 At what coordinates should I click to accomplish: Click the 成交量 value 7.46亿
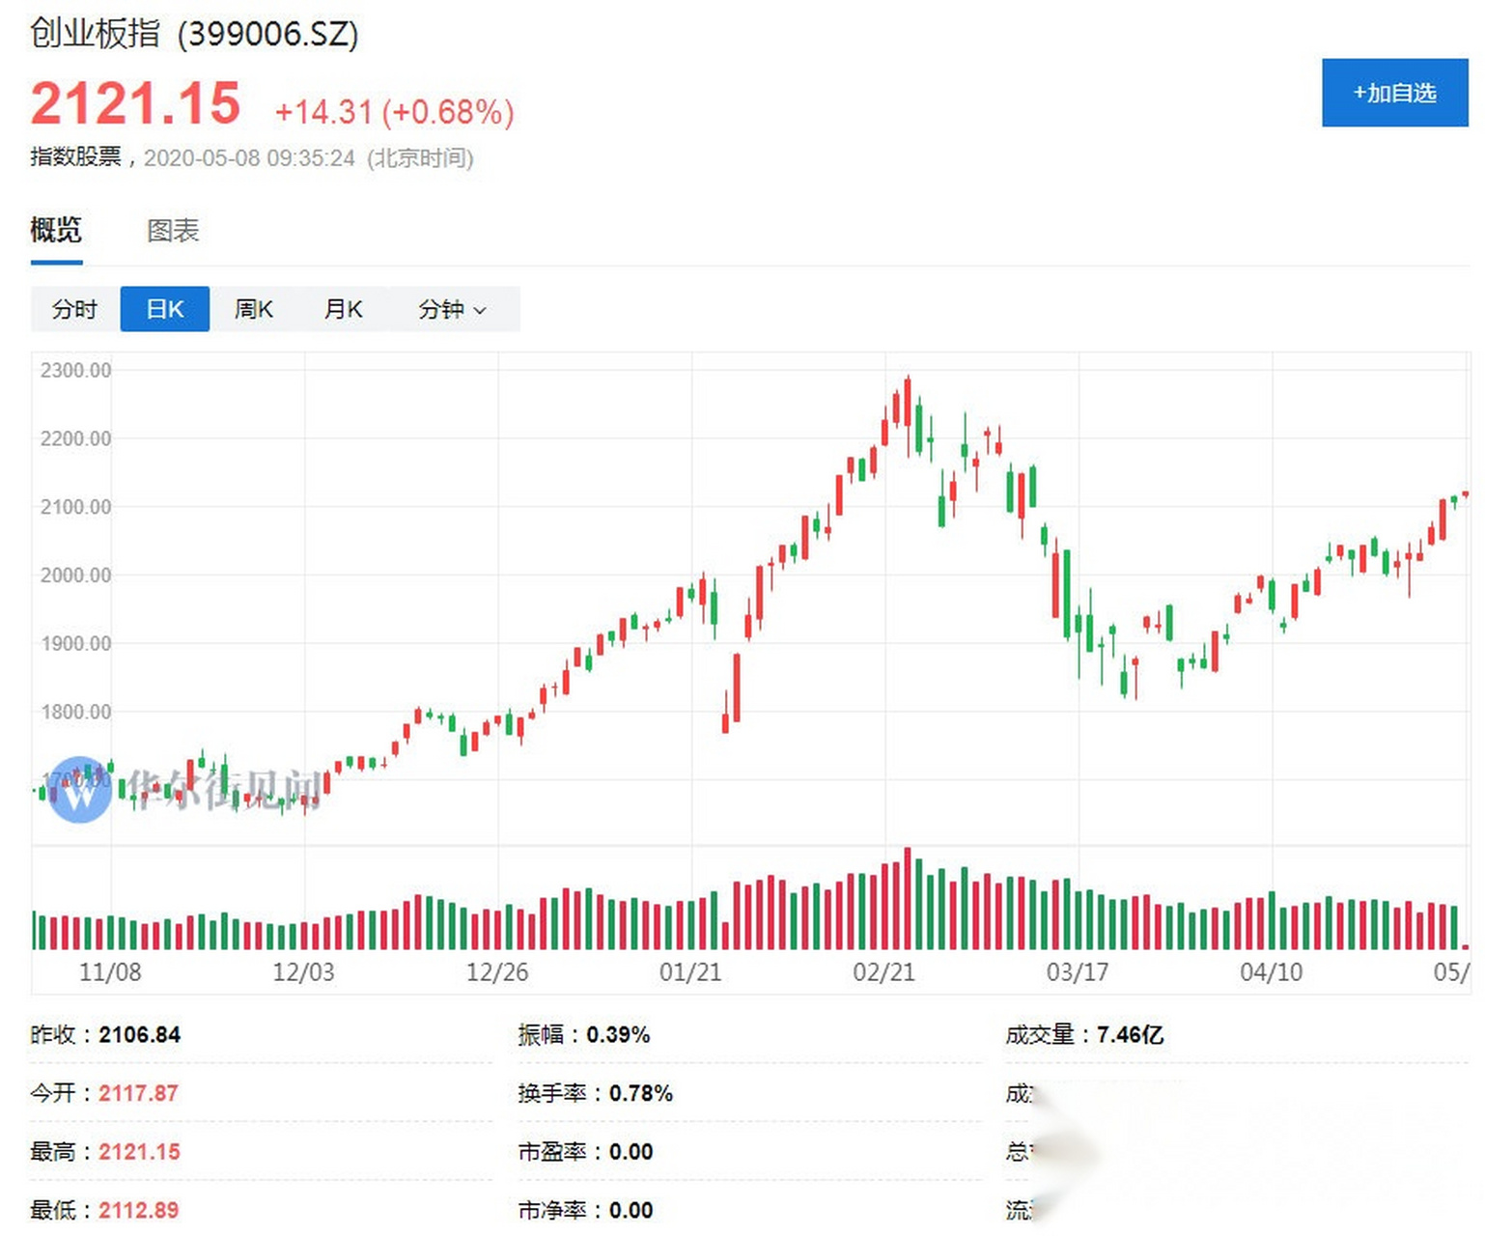point(1130,1035)
